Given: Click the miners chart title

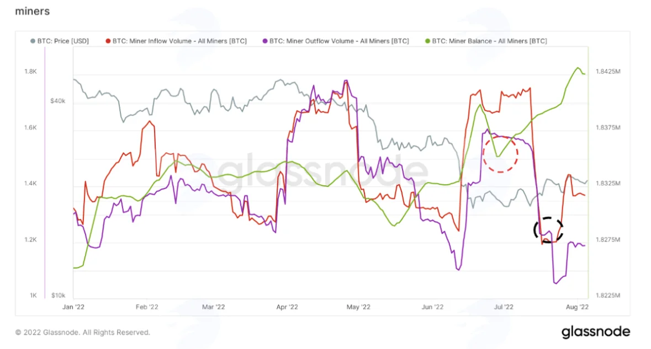Looking at the screenshot, I should click(33, 11).
